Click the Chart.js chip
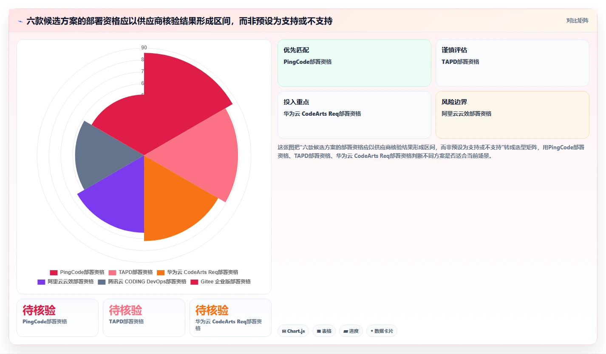The image size is (606, 354). 293,331
